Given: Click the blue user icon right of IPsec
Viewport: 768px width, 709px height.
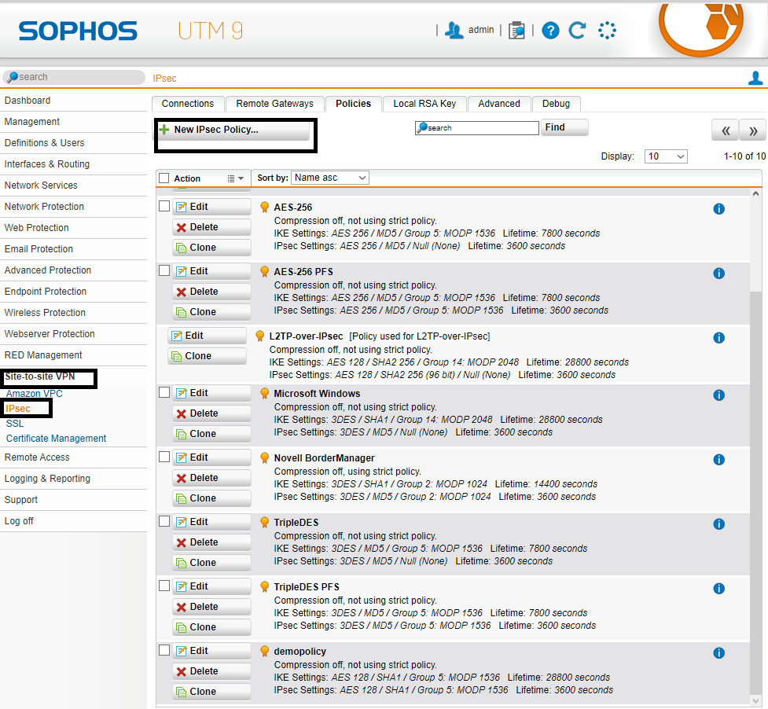Looking at the screenshot, I should tap(755, 78).
